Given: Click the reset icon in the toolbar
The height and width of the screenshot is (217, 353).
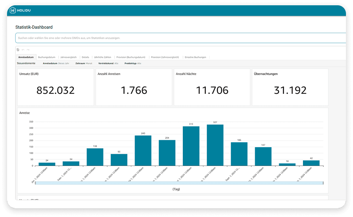Looking at the screenshot, I should point(18,50).
